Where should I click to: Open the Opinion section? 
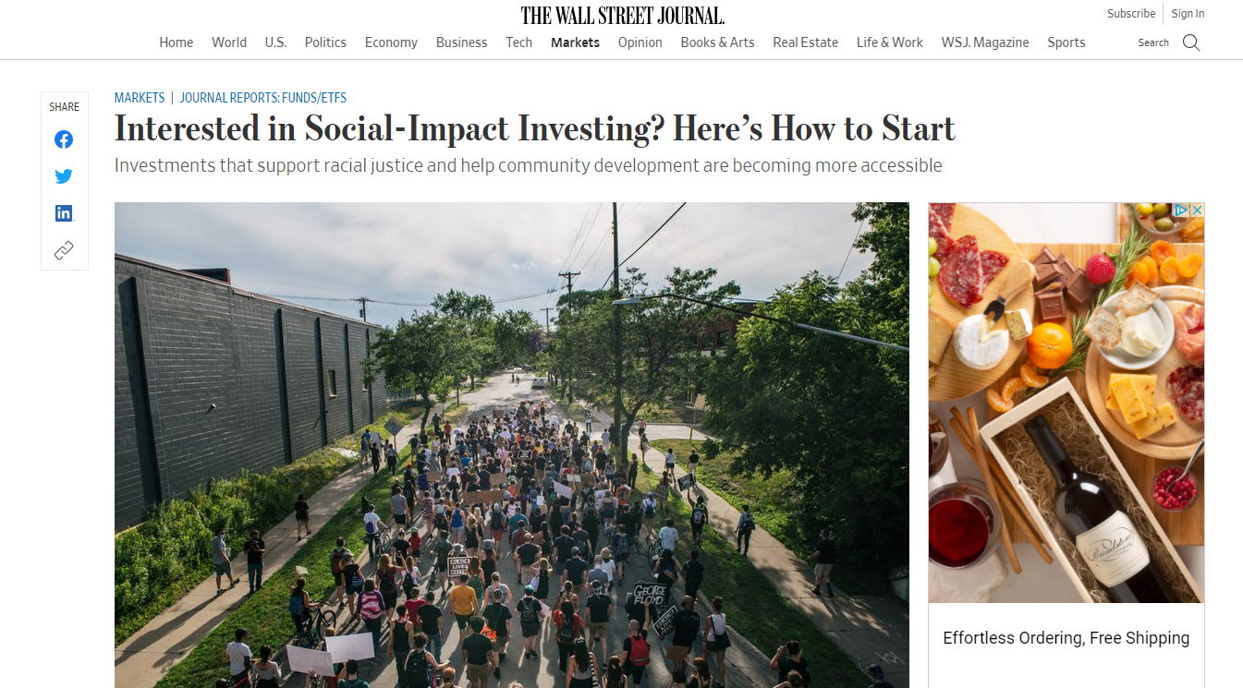(640, 42)
